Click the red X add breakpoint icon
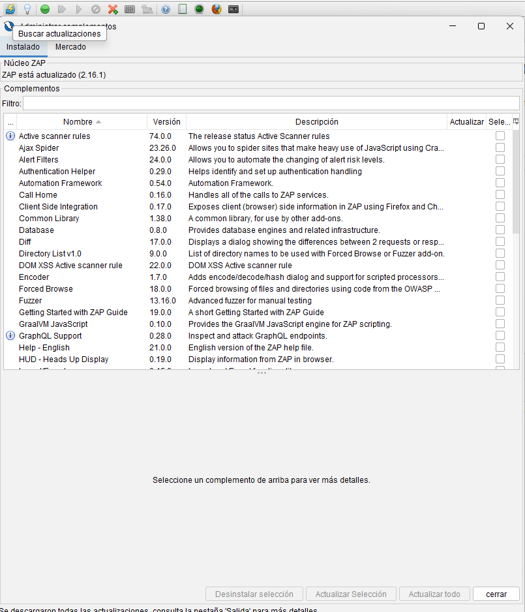525x612 pixels. tap(113, 9)
